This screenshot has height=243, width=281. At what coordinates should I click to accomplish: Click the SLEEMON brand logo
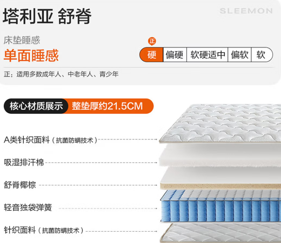tap(246, 11)
